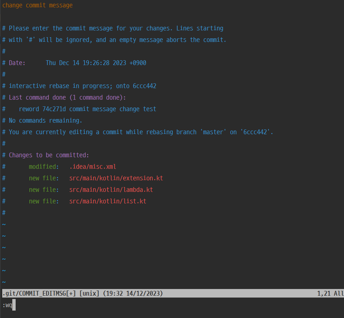This screenshot has height=318, width=344.
Task: Click the 'master' branch name in the rebase message
Action: (213, 132)
